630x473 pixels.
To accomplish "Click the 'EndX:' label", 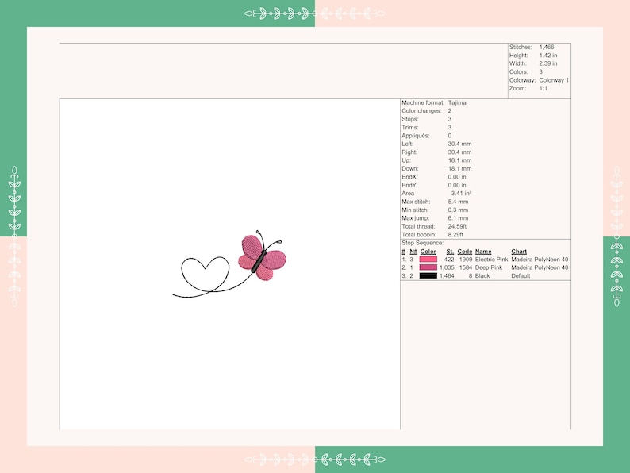I will tap(409, 176).
